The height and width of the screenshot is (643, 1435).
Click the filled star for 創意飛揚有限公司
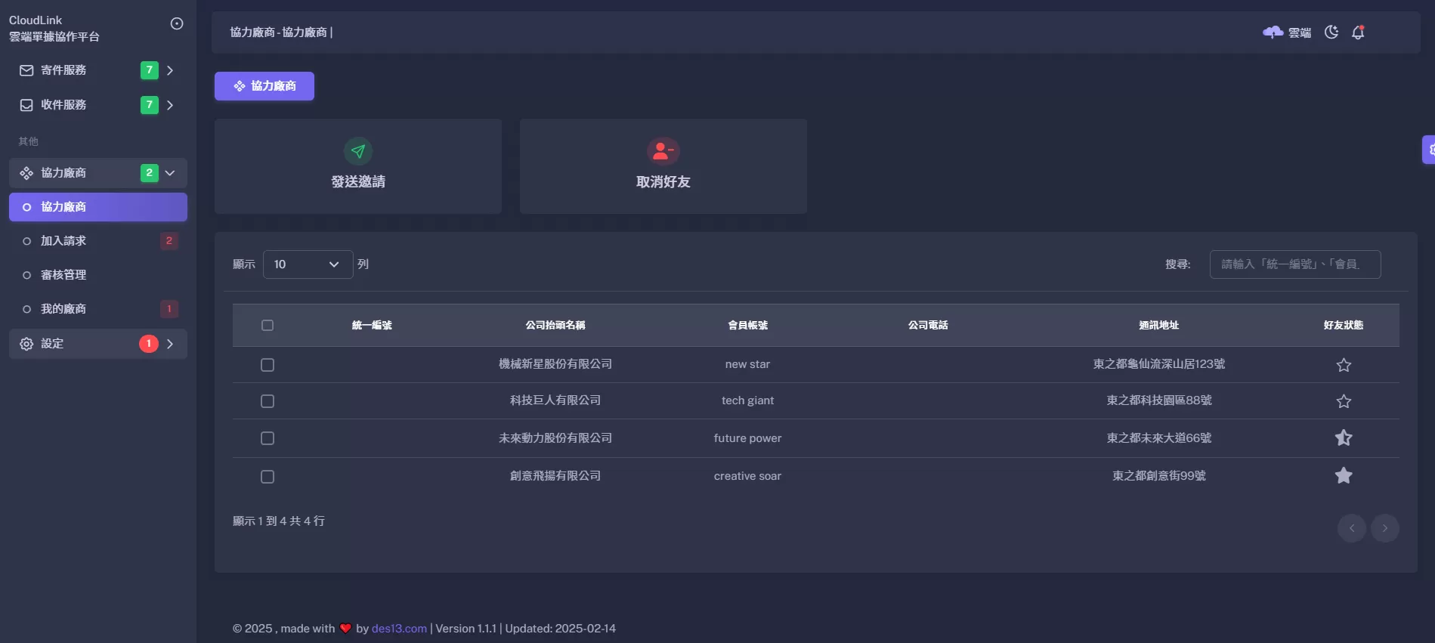coord(1344,476)
